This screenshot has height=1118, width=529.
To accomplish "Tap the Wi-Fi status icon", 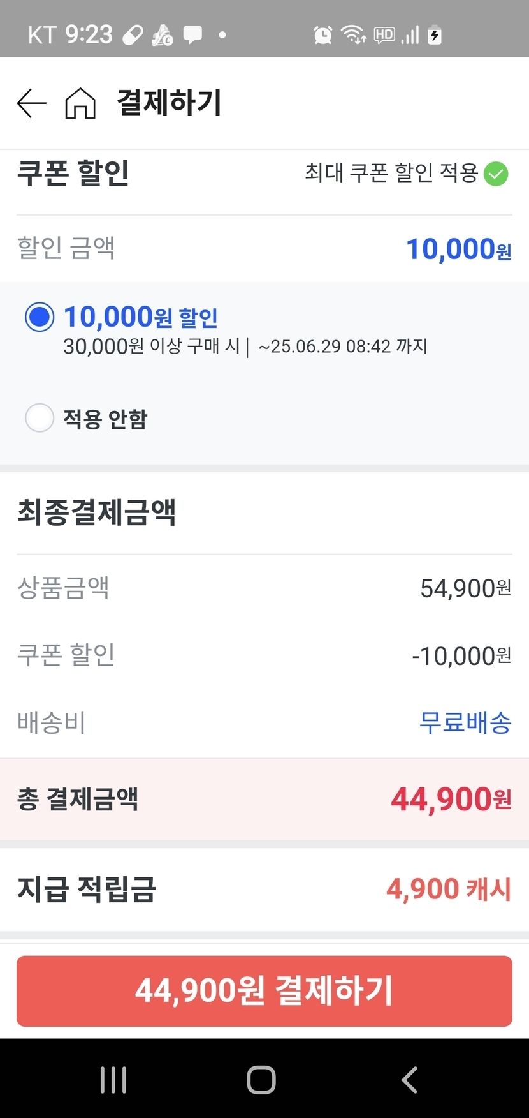I will (353, 34).
